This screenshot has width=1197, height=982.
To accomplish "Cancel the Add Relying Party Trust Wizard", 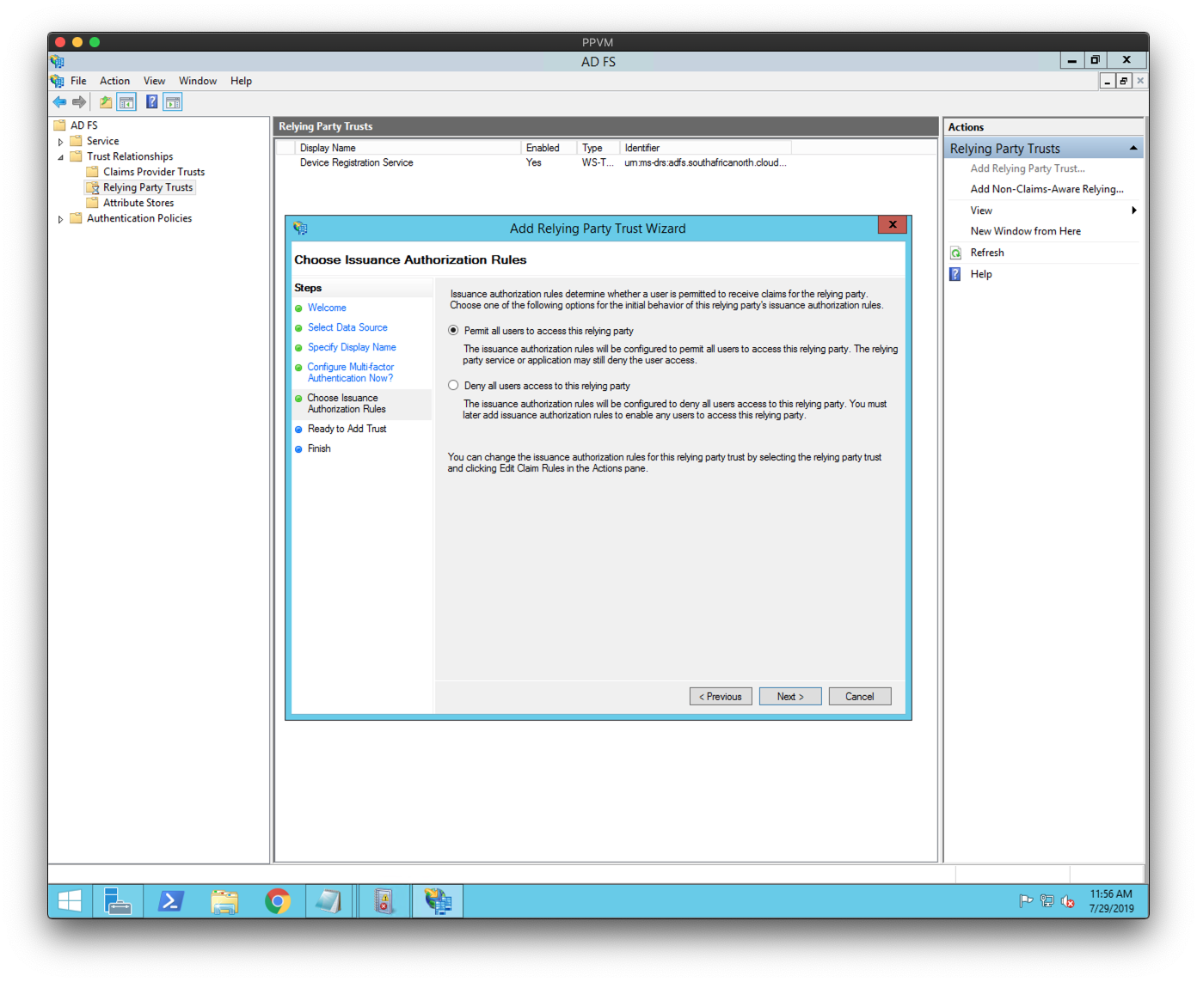I will (x=860, y=697).
